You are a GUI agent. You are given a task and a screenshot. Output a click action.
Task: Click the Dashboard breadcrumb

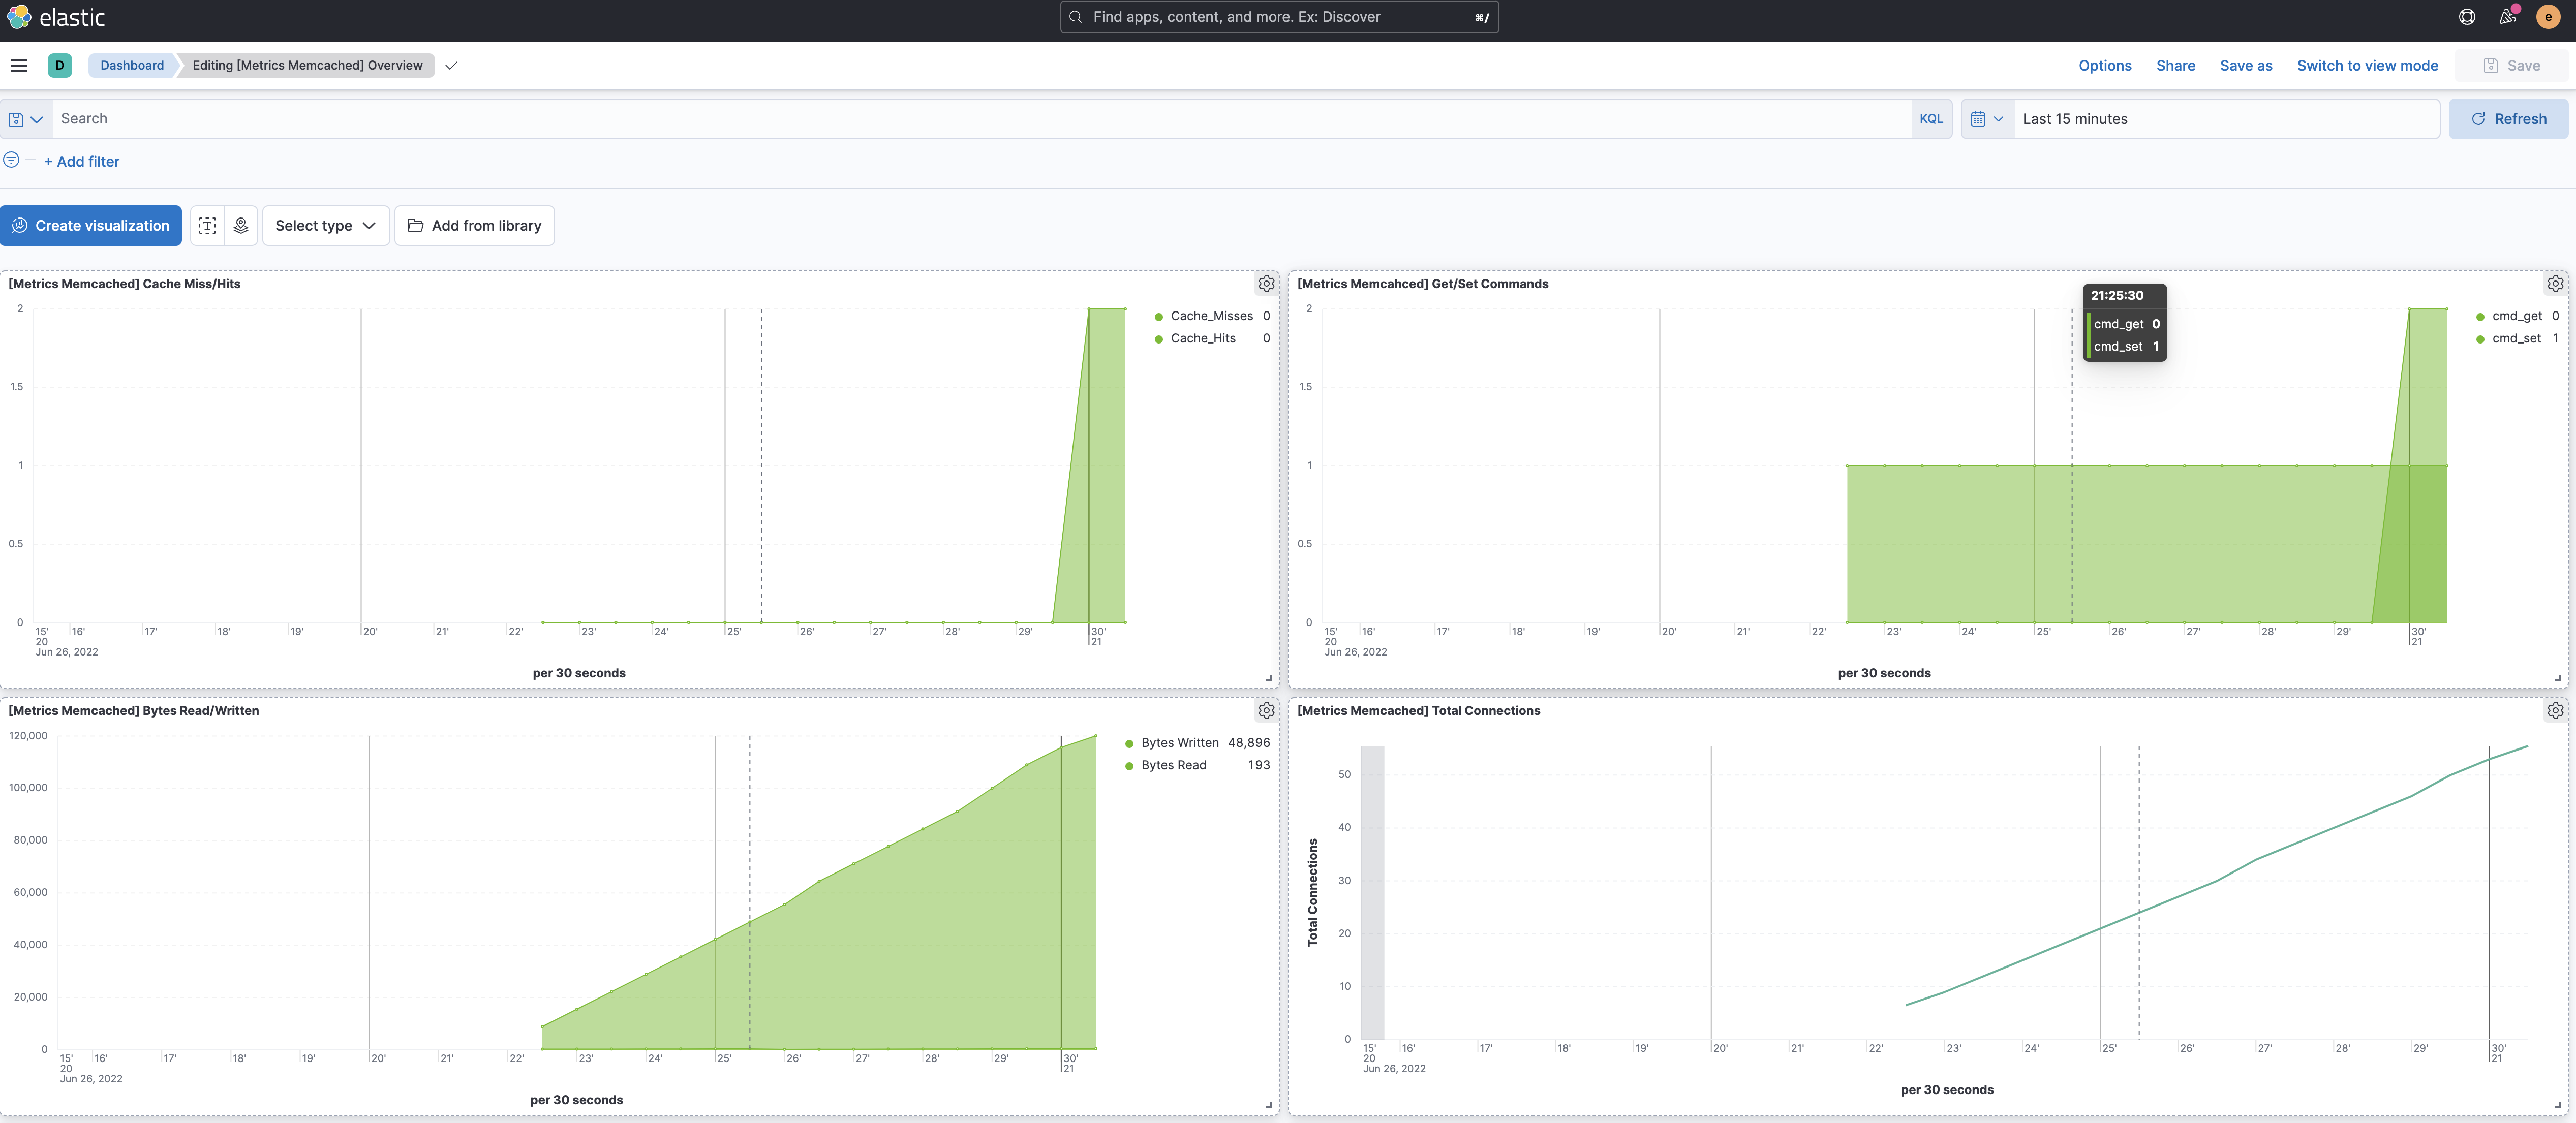coord(131,65)
